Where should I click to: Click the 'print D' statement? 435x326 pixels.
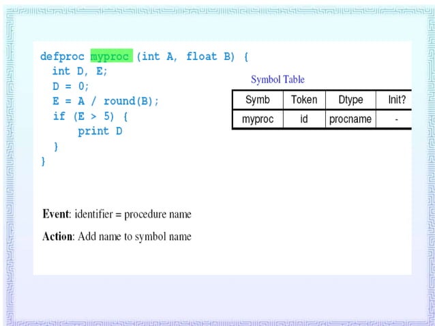[x=100, y=131]
